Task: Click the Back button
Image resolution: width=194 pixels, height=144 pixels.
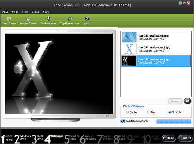Action: (x=169, y=138)
